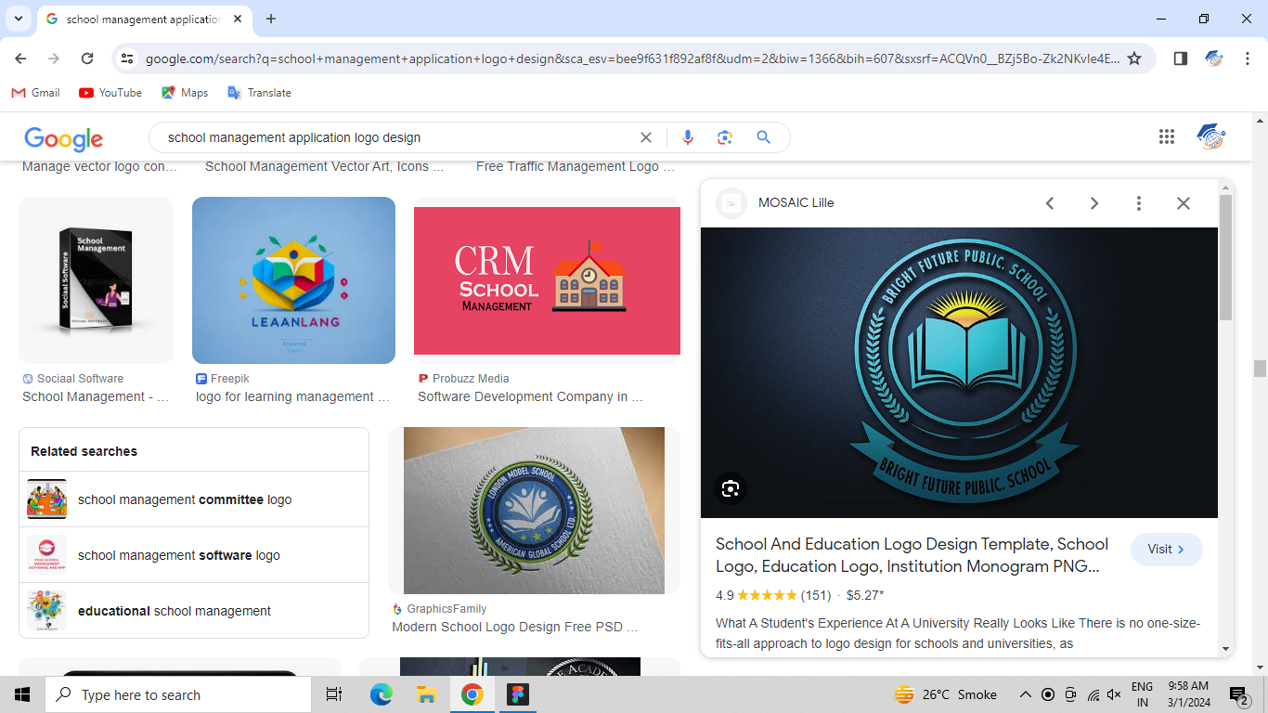Click the voice search microphone icon
The image size is (1268, 713).
pyautogui.click(x=687, y=137)
